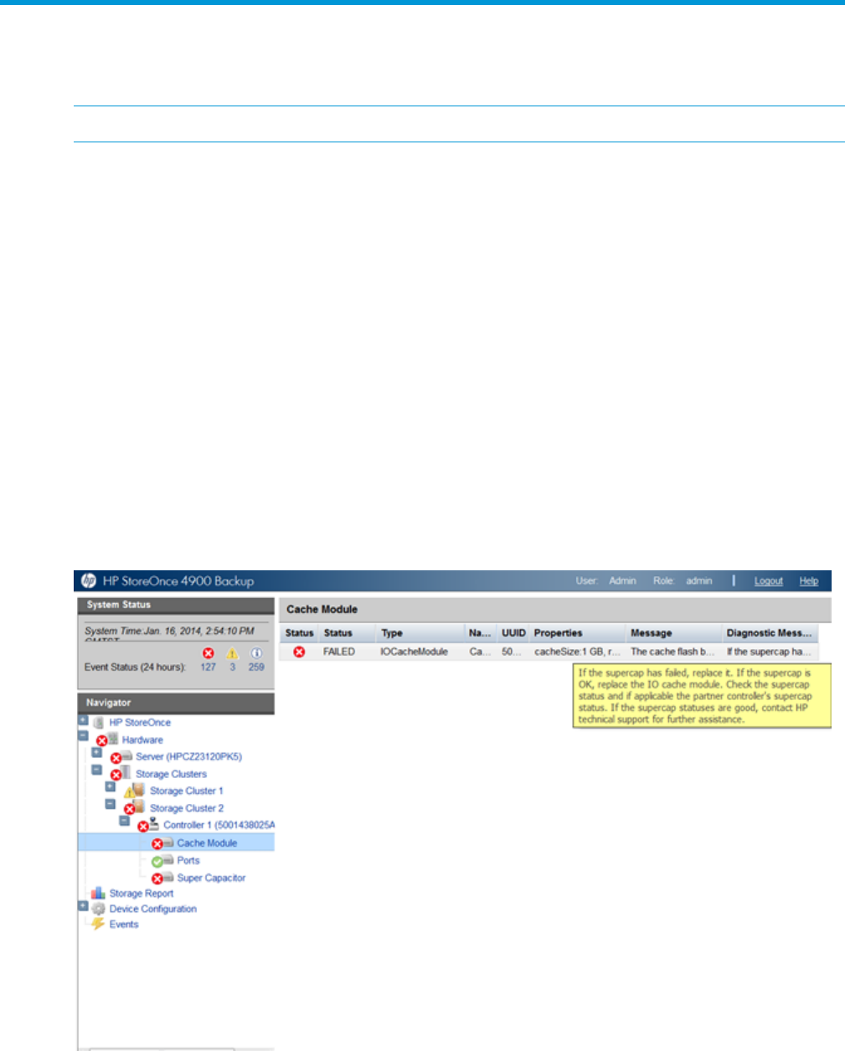The width and height of the screenshot is (845, 1051).
Task: Select Super Capacitor tree item
Action: [x=211, y=878]
